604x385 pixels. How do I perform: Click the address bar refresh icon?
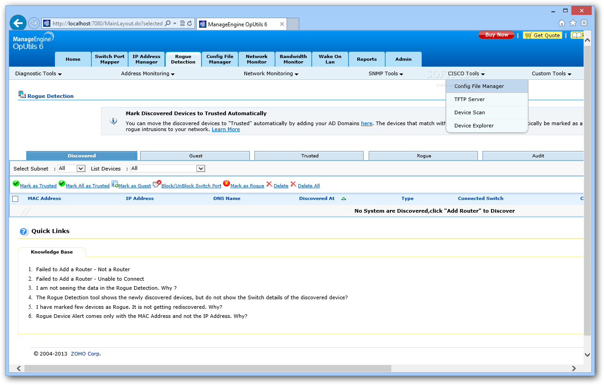(x=190, y=24)
